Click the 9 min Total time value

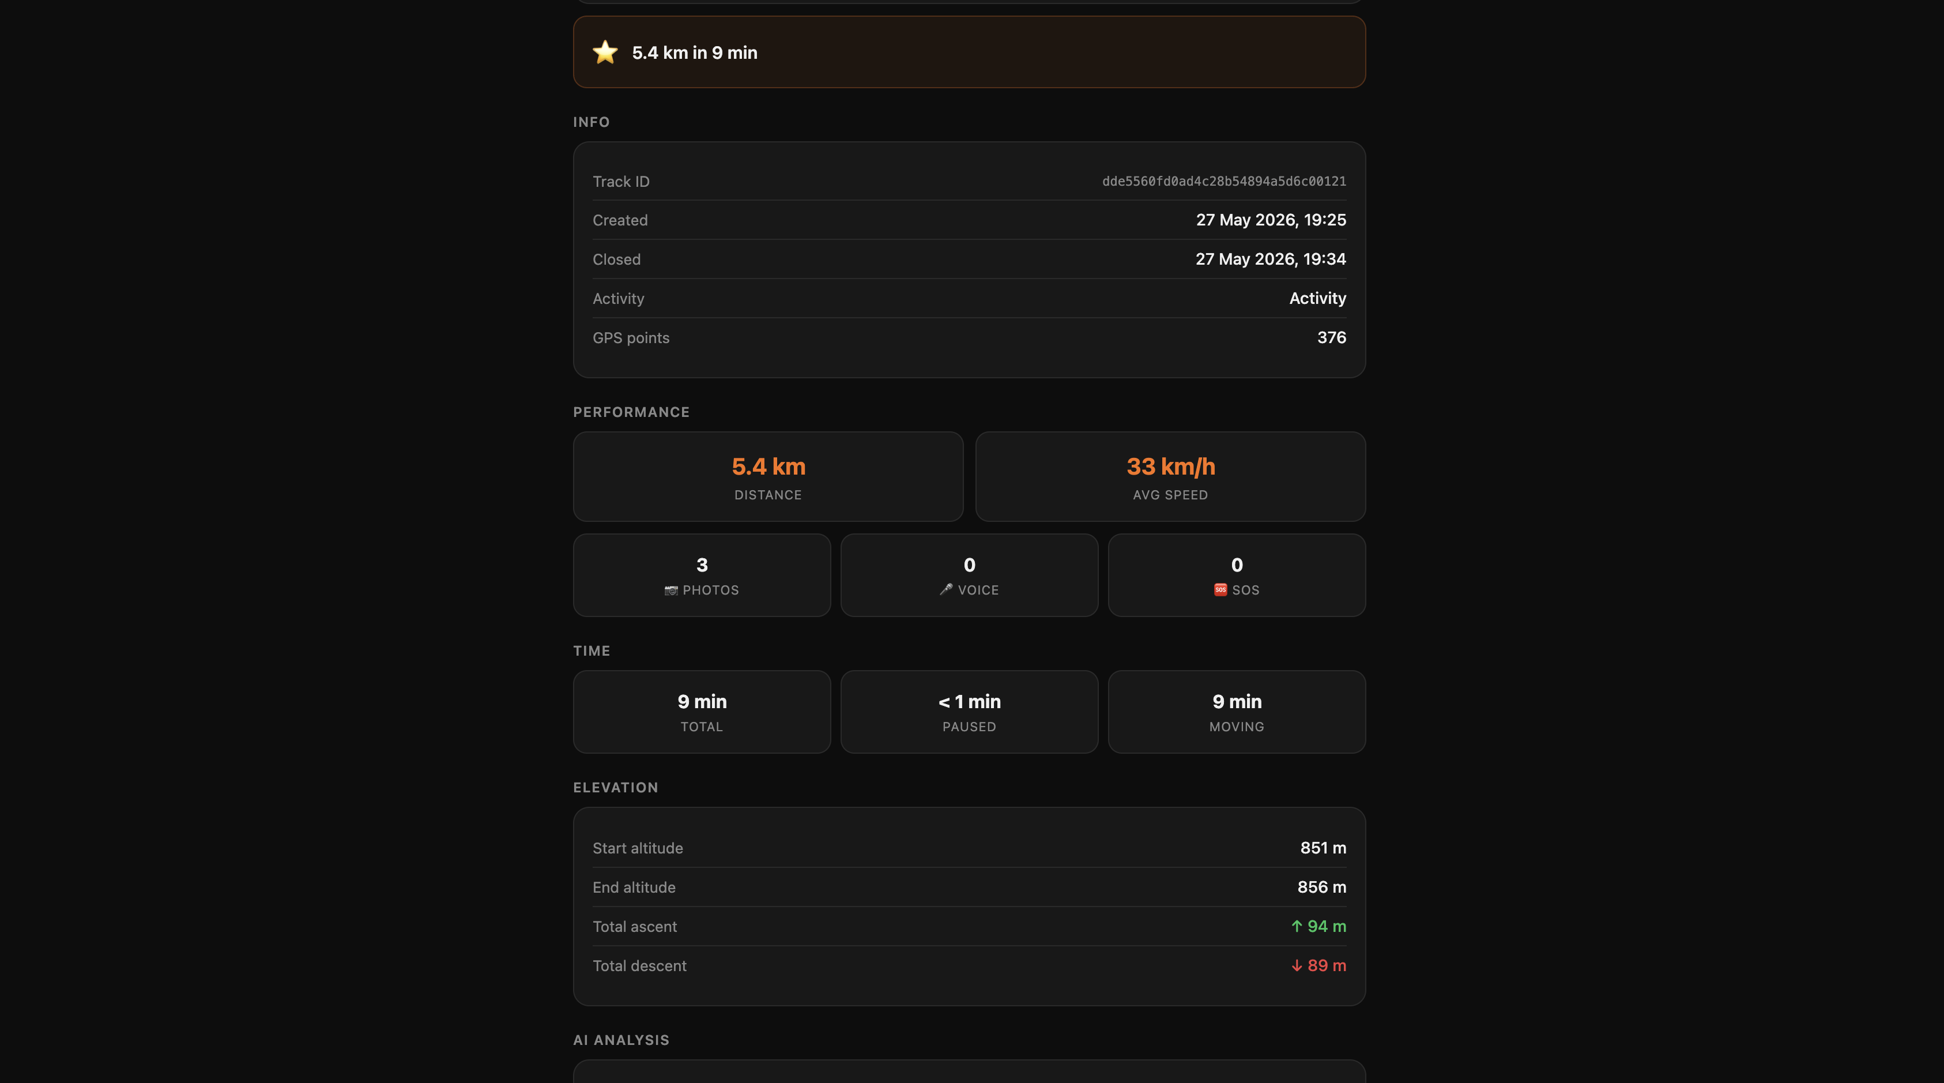point(702,701)
